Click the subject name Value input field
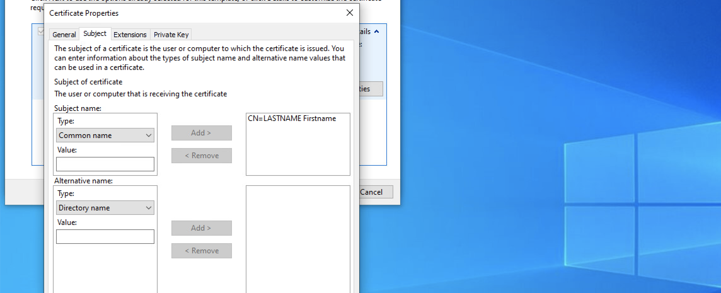The width and height of the screenshot is (721, 293). coord(105,164)
